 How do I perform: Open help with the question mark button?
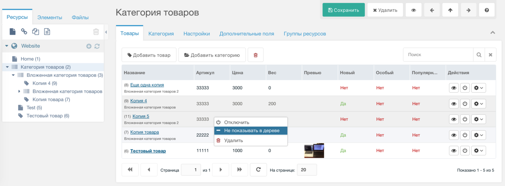click(487, 10)
